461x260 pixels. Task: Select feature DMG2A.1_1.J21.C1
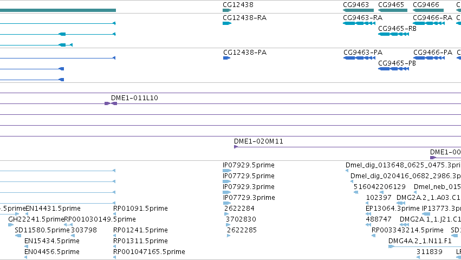click(405, 225)
